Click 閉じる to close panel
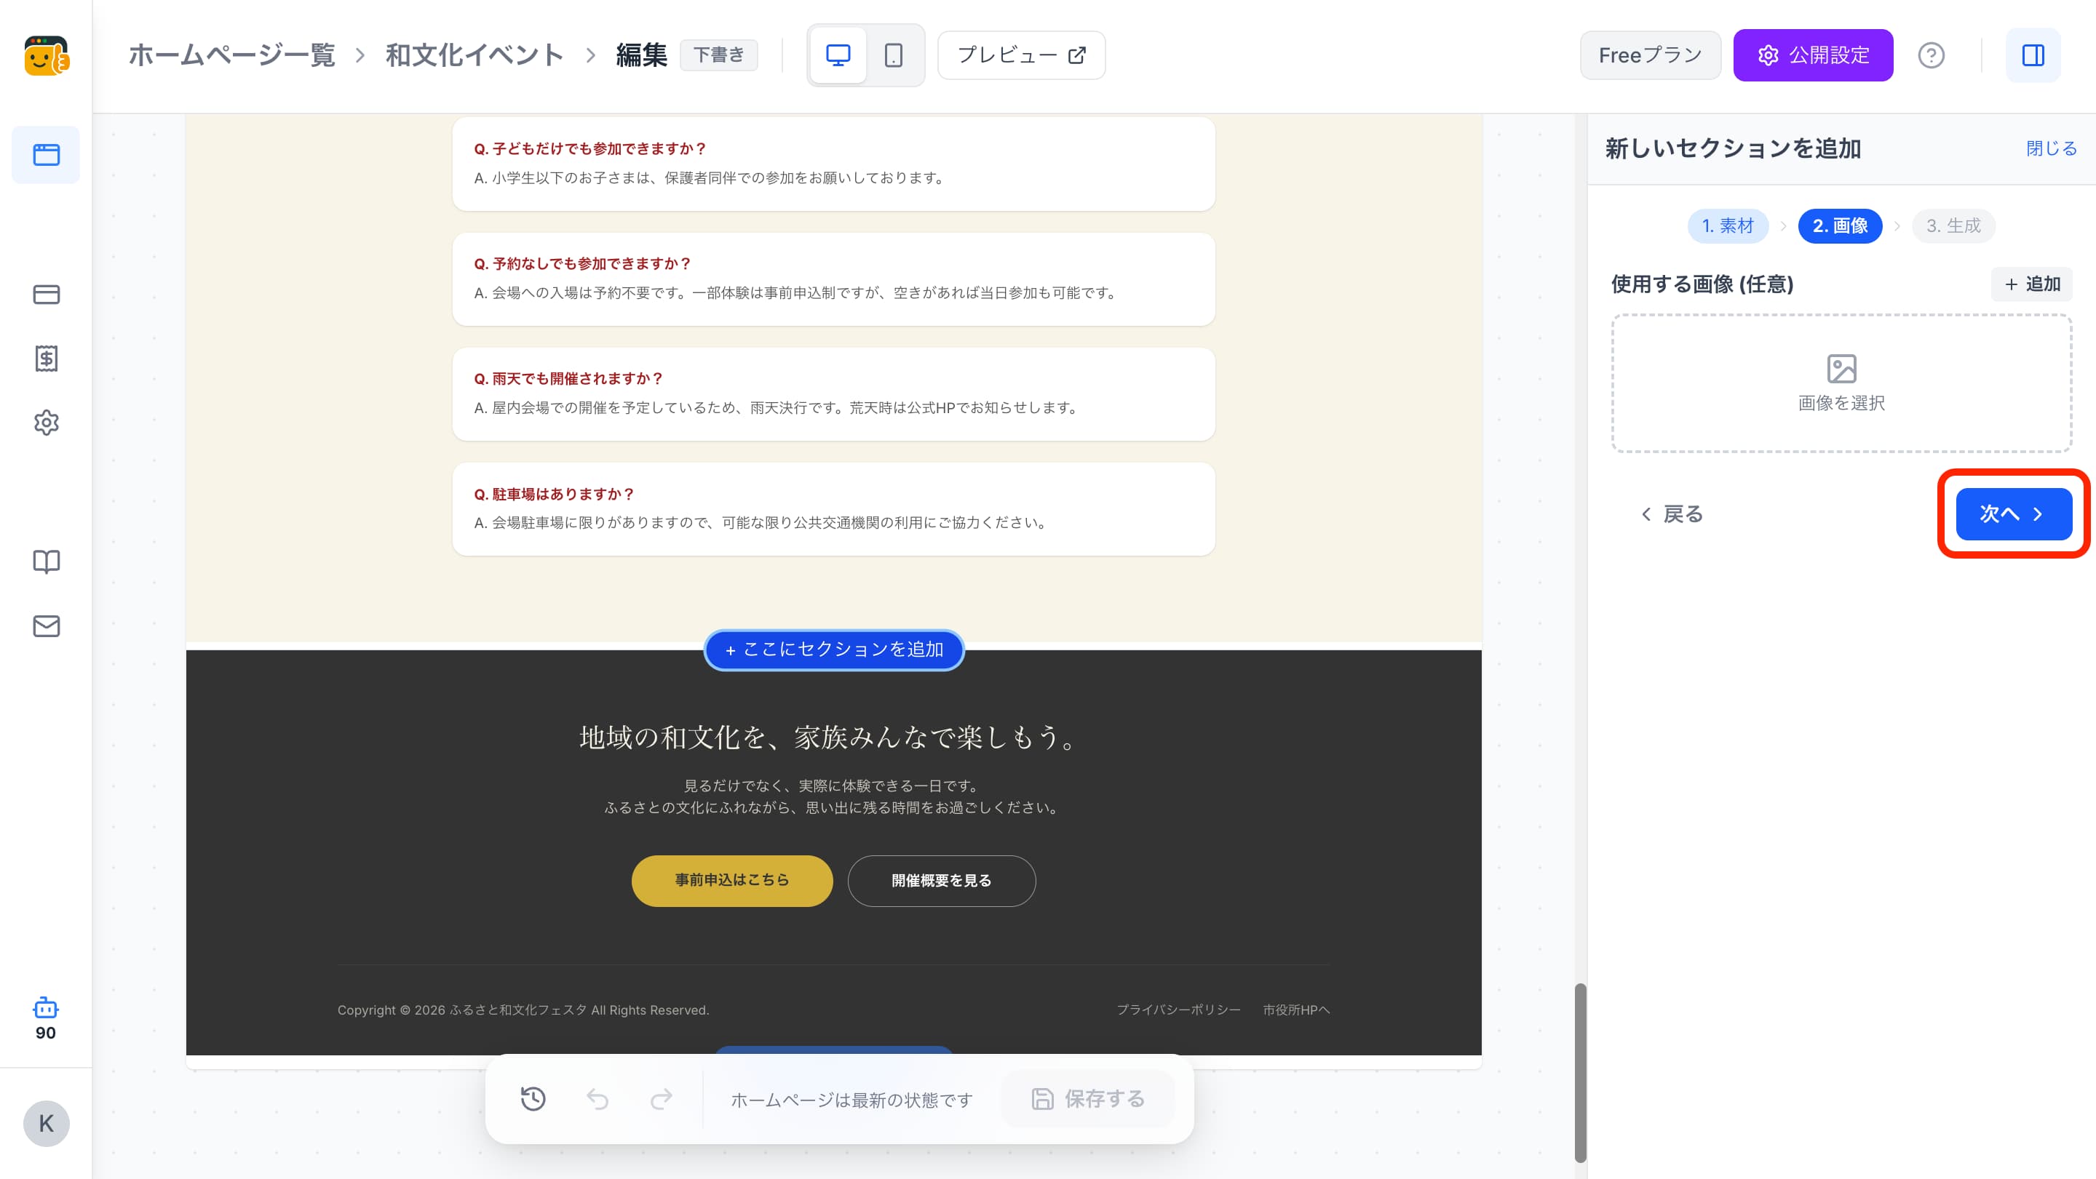The width and height of the screenshot is (2096, 1179). pos(2050,148)
